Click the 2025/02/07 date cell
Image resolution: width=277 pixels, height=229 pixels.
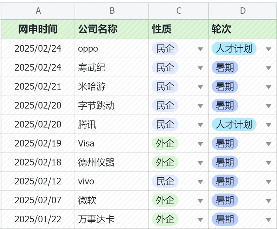pyautogui.click(x=38, y=200)
